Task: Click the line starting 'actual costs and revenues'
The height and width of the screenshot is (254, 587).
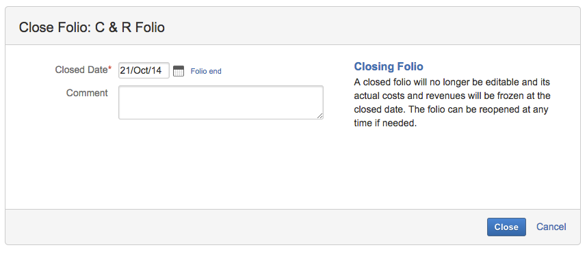Action: point(452,96)
